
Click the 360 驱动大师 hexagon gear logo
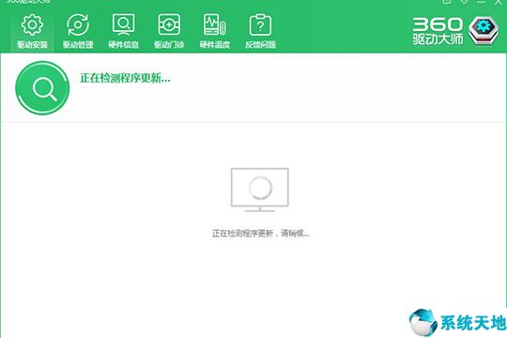[484, 31]
